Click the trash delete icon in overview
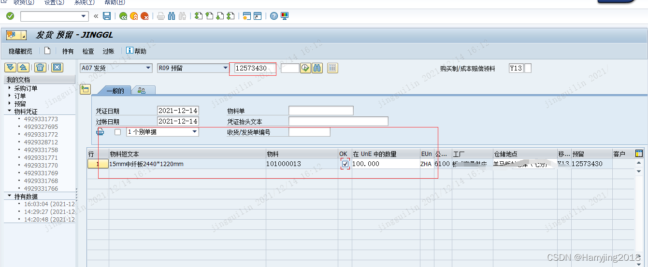Screen dimensions: 648x267 click(x=41, y=68)
